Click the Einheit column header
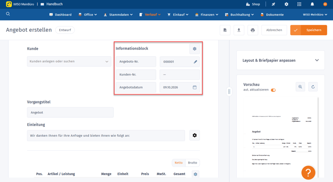Screen dimensions: 333x182 tap(123, 174)
